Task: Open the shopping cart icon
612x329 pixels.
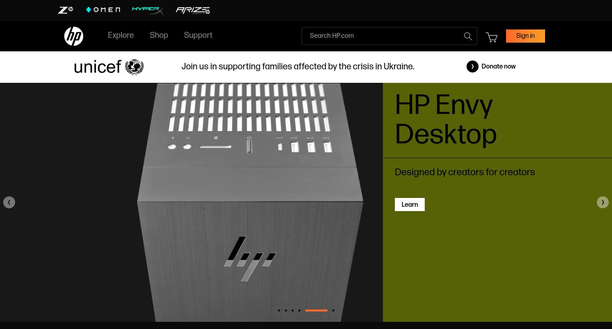Action: pyautogui.click(x=492, y=37)
